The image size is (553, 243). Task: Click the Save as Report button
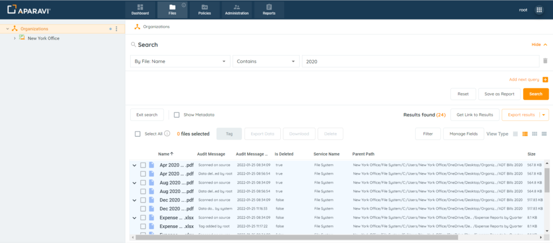[499, 94]
